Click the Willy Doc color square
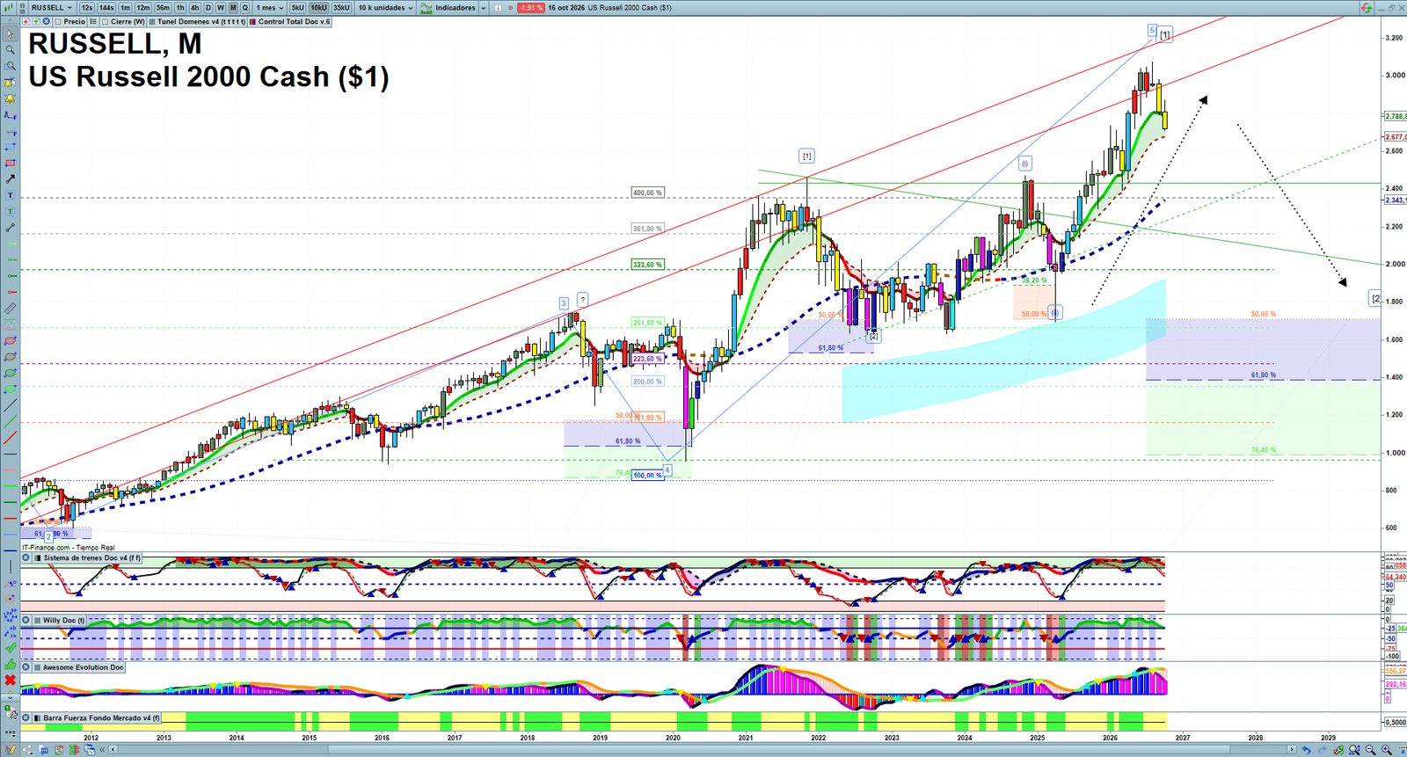Screen dimensions: 1407x757 coord(37,620)
